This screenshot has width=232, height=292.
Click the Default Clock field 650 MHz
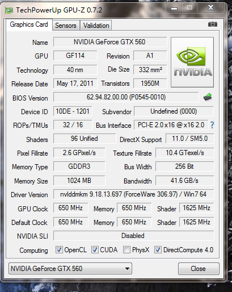71,222
